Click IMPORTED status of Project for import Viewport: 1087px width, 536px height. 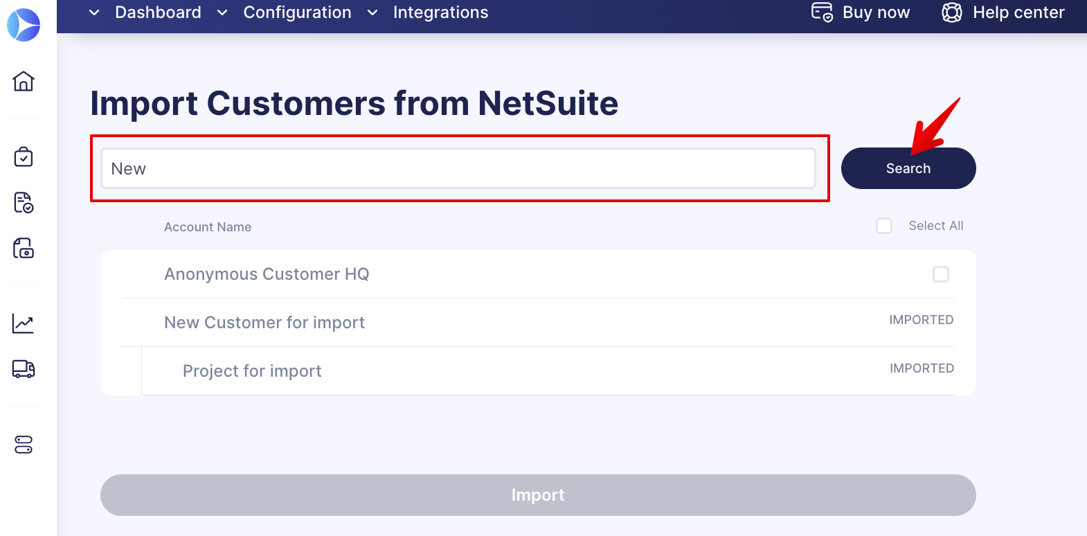922,368
